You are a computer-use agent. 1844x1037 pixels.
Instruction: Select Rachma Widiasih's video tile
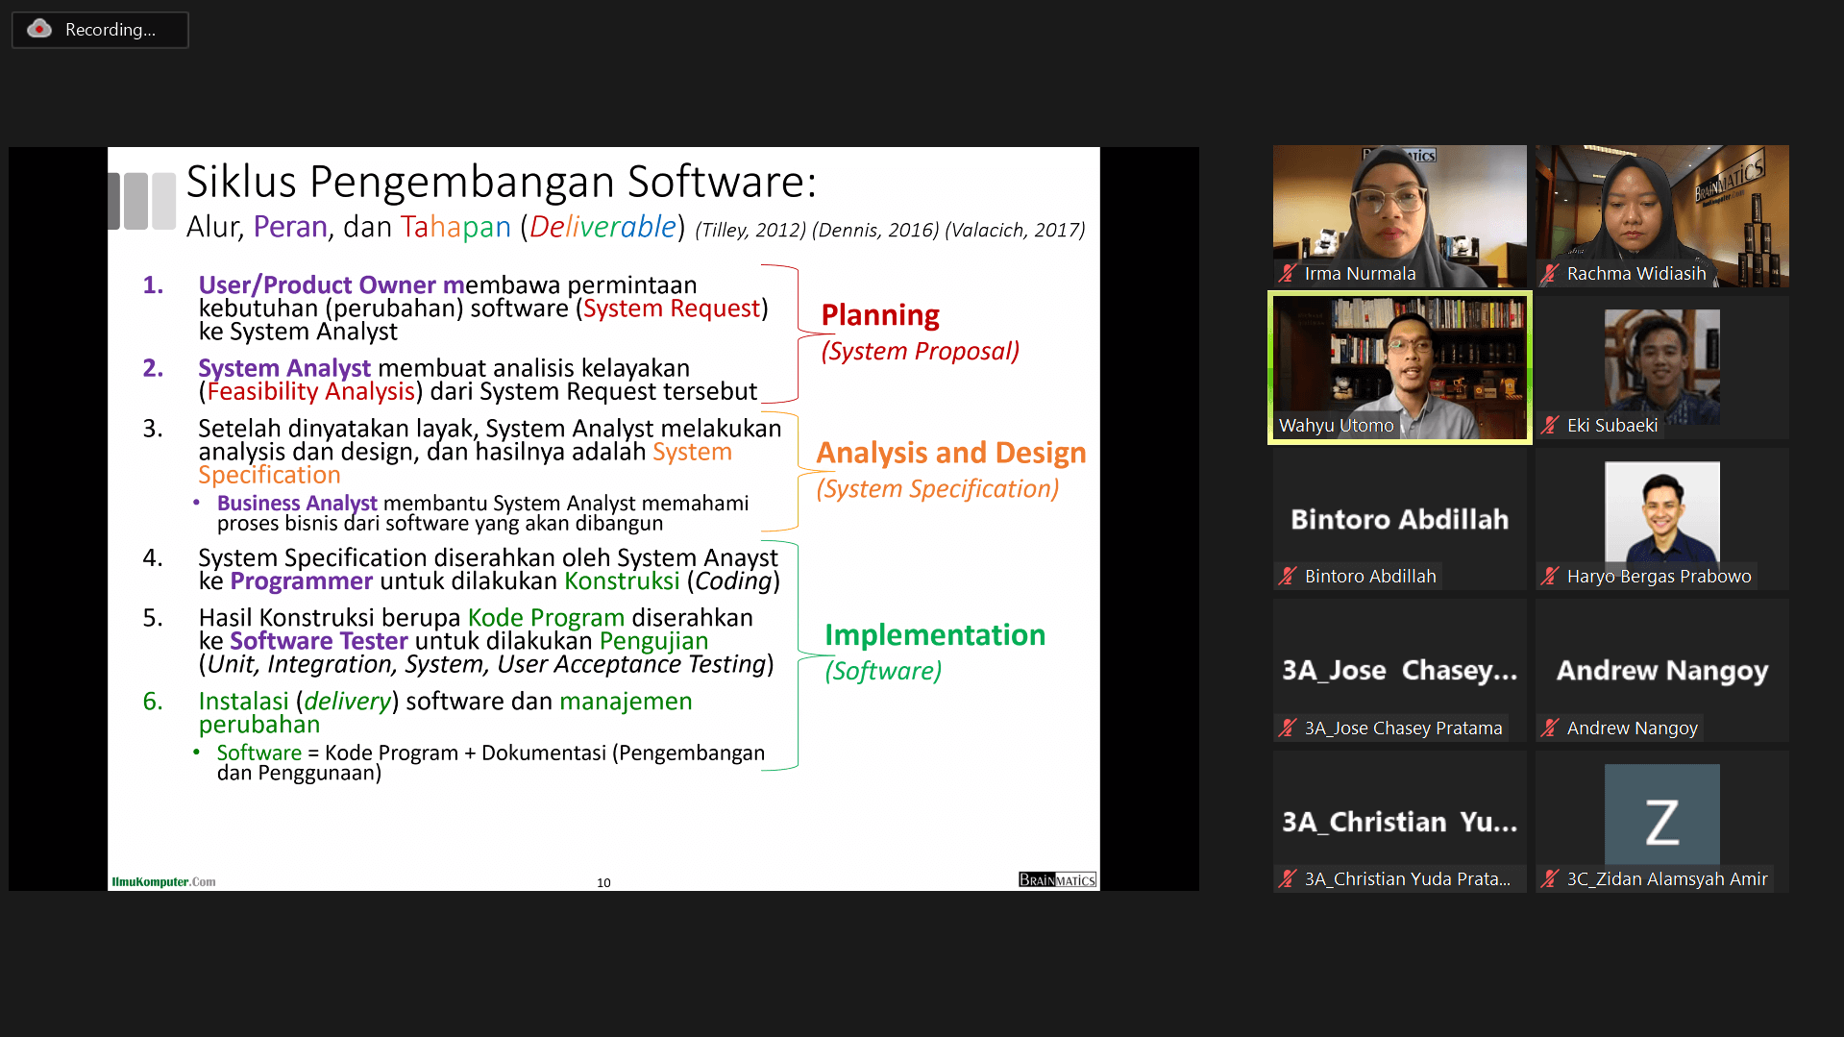pos(1661,207)
